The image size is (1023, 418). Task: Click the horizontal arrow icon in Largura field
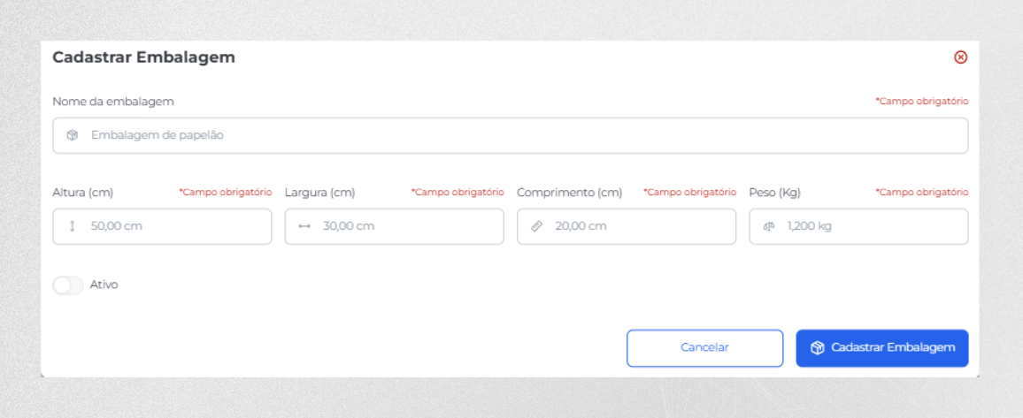pos(304,226)
